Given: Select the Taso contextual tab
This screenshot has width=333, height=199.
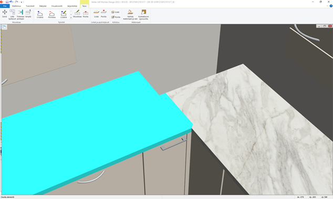Looking at the screenshot, I should pyautogui.click(x=85, y=6).
